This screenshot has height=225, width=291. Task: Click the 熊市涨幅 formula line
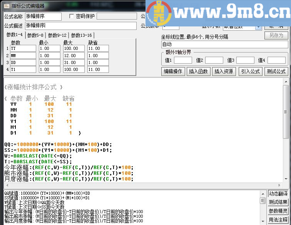tap(69, 173)
